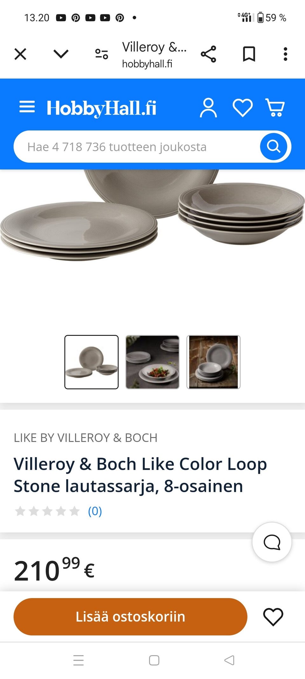Open site settings icon beside URL
The width and height of the screenshot is (305, 679).
[102, 54]
